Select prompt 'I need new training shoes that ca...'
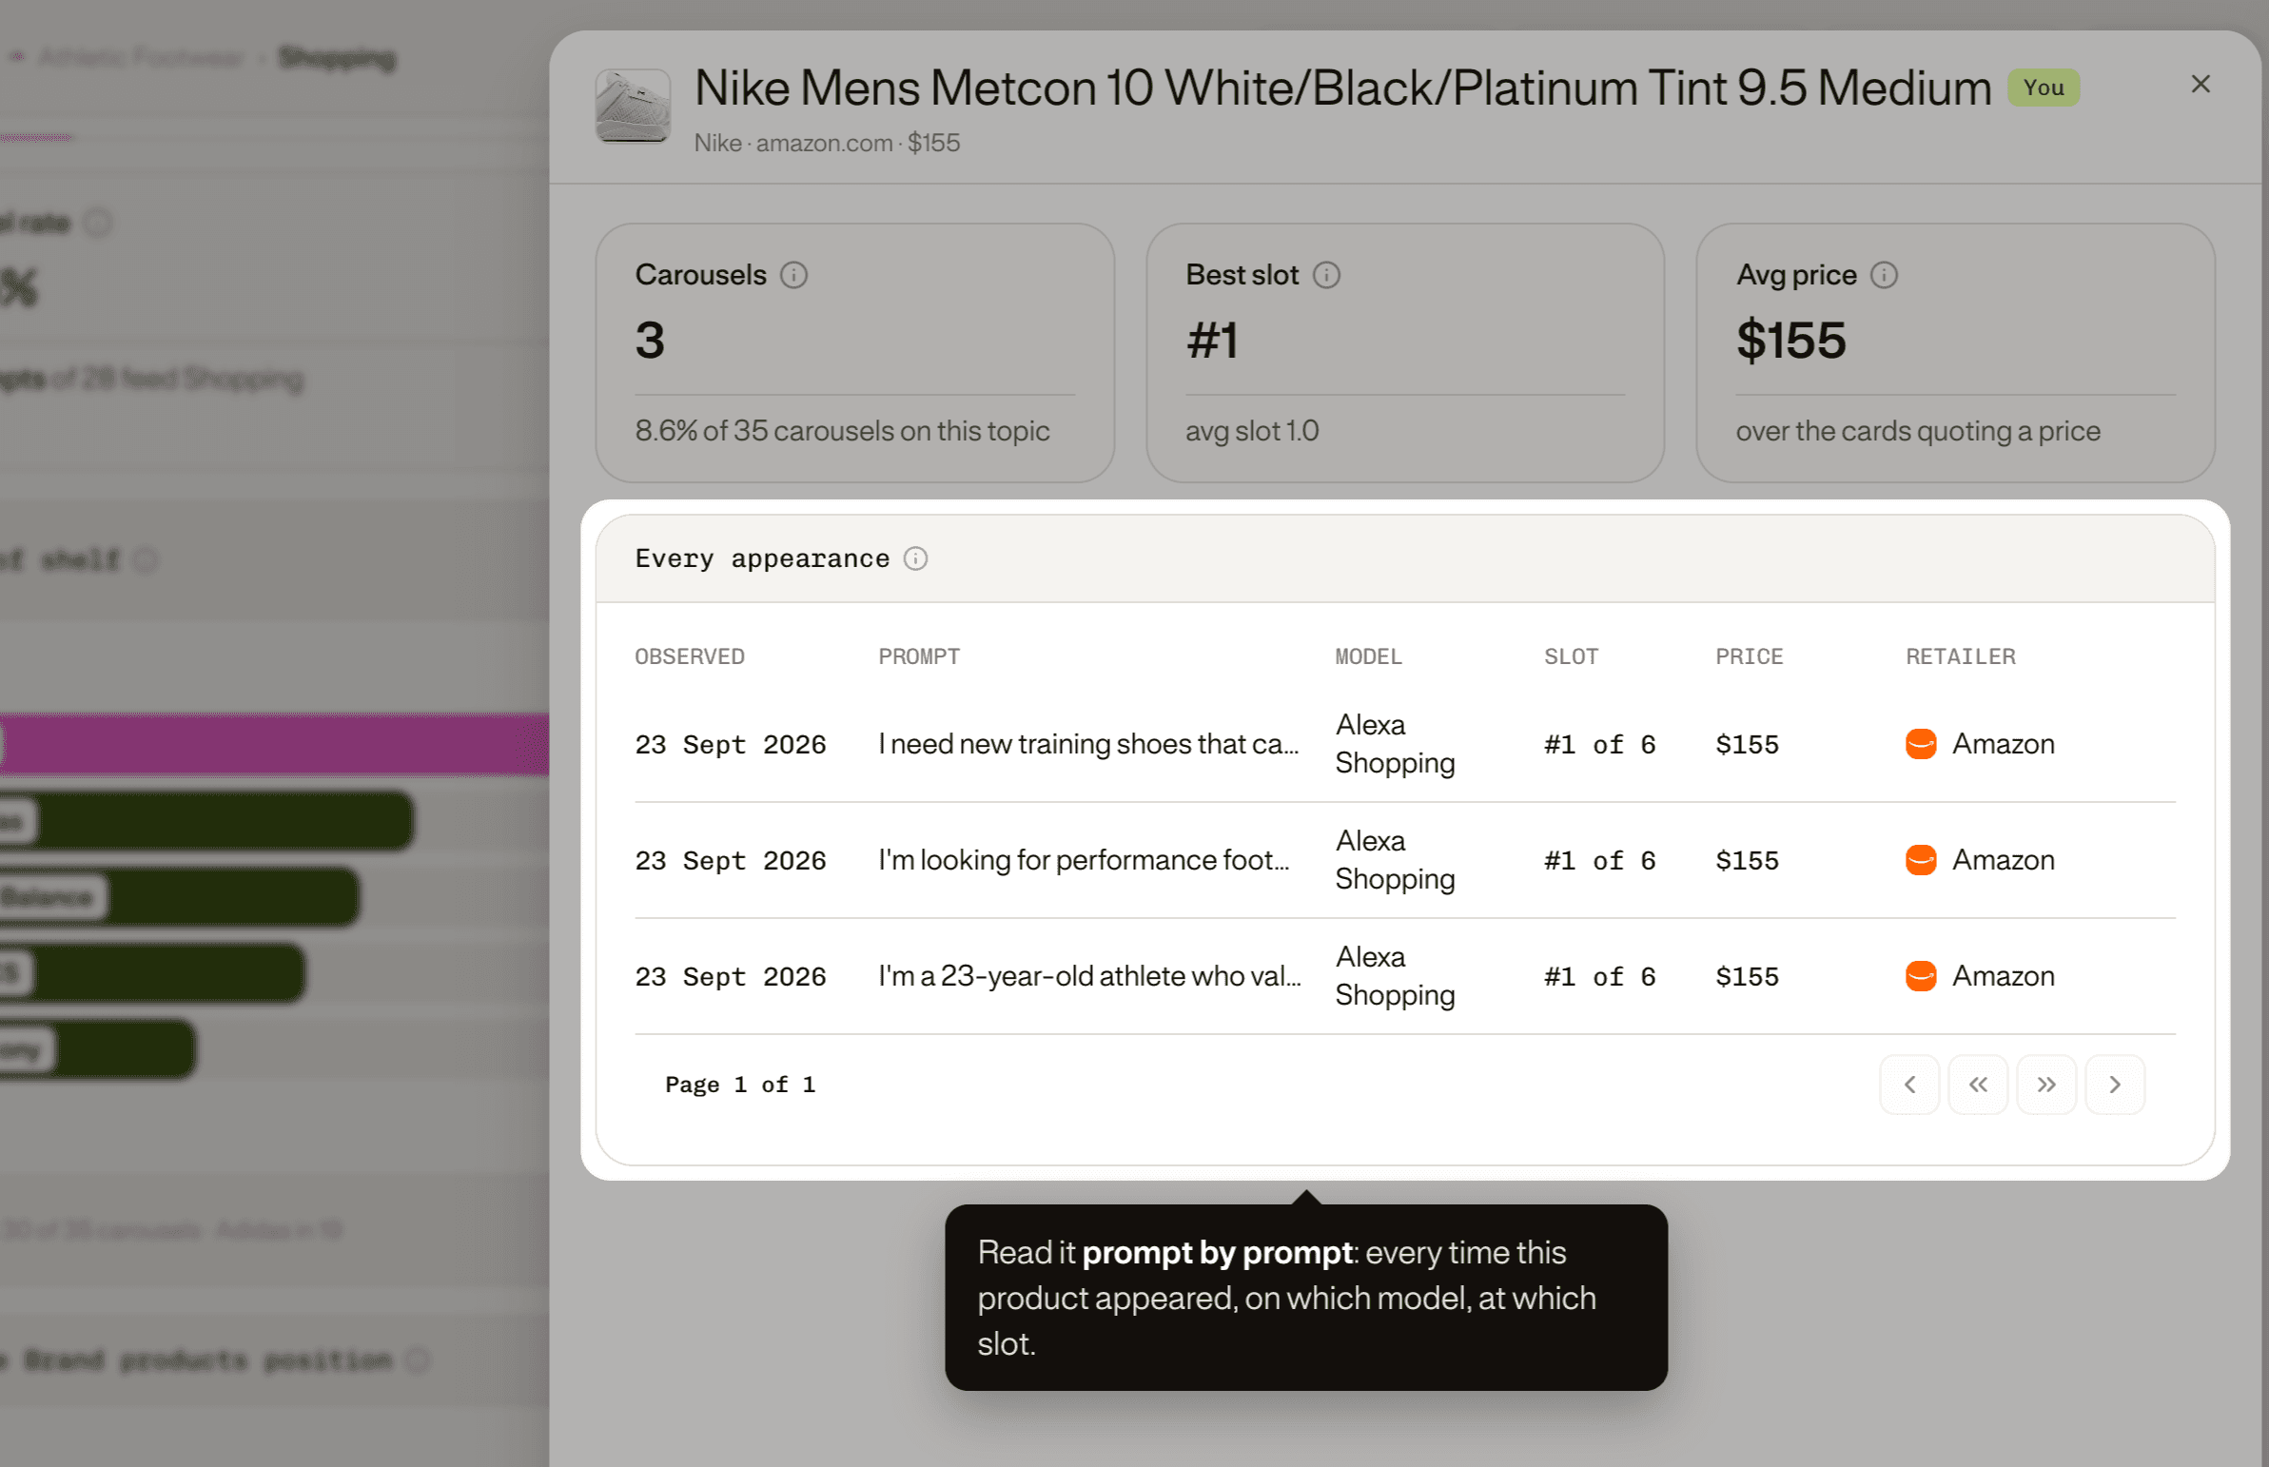Viewport: 2269px width, 1467px height. click(1087, 744)
